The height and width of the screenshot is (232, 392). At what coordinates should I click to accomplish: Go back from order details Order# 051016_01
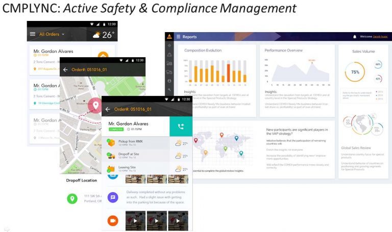pyautogui.click(x=108, y=110)
